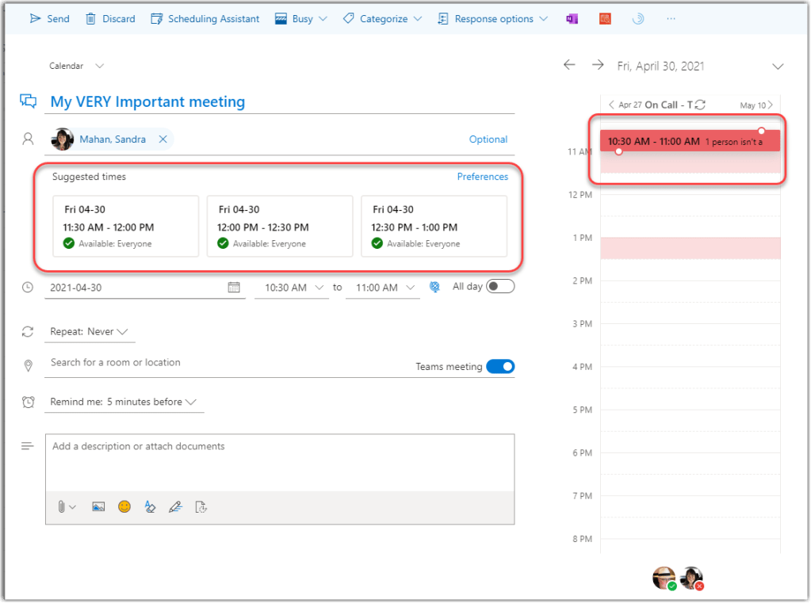811x603 pixels.
Task: Open the Response options menu
Action: [492, 19]
